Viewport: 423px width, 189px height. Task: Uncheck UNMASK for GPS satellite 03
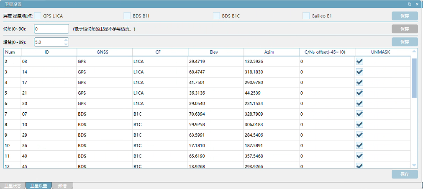point(359,61)
